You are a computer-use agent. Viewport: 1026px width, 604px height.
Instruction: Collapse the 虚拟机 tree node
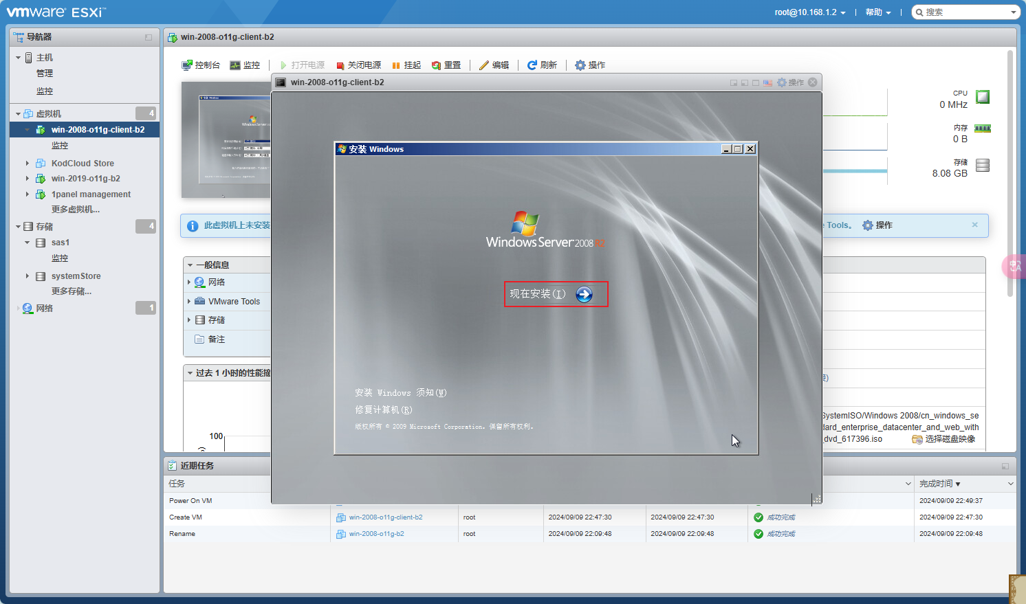[18, 114]
